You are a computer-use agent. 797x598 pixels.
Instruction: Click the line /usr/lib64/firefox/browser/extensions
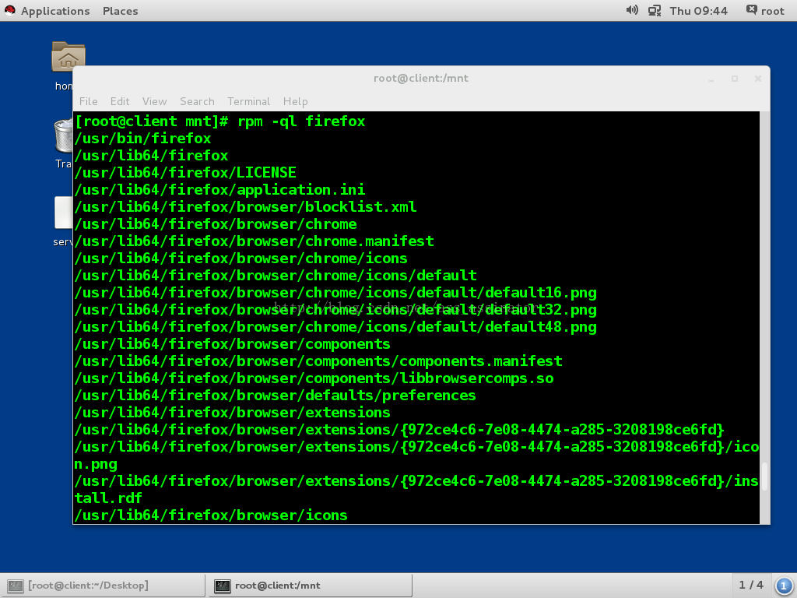click(232, 413)
